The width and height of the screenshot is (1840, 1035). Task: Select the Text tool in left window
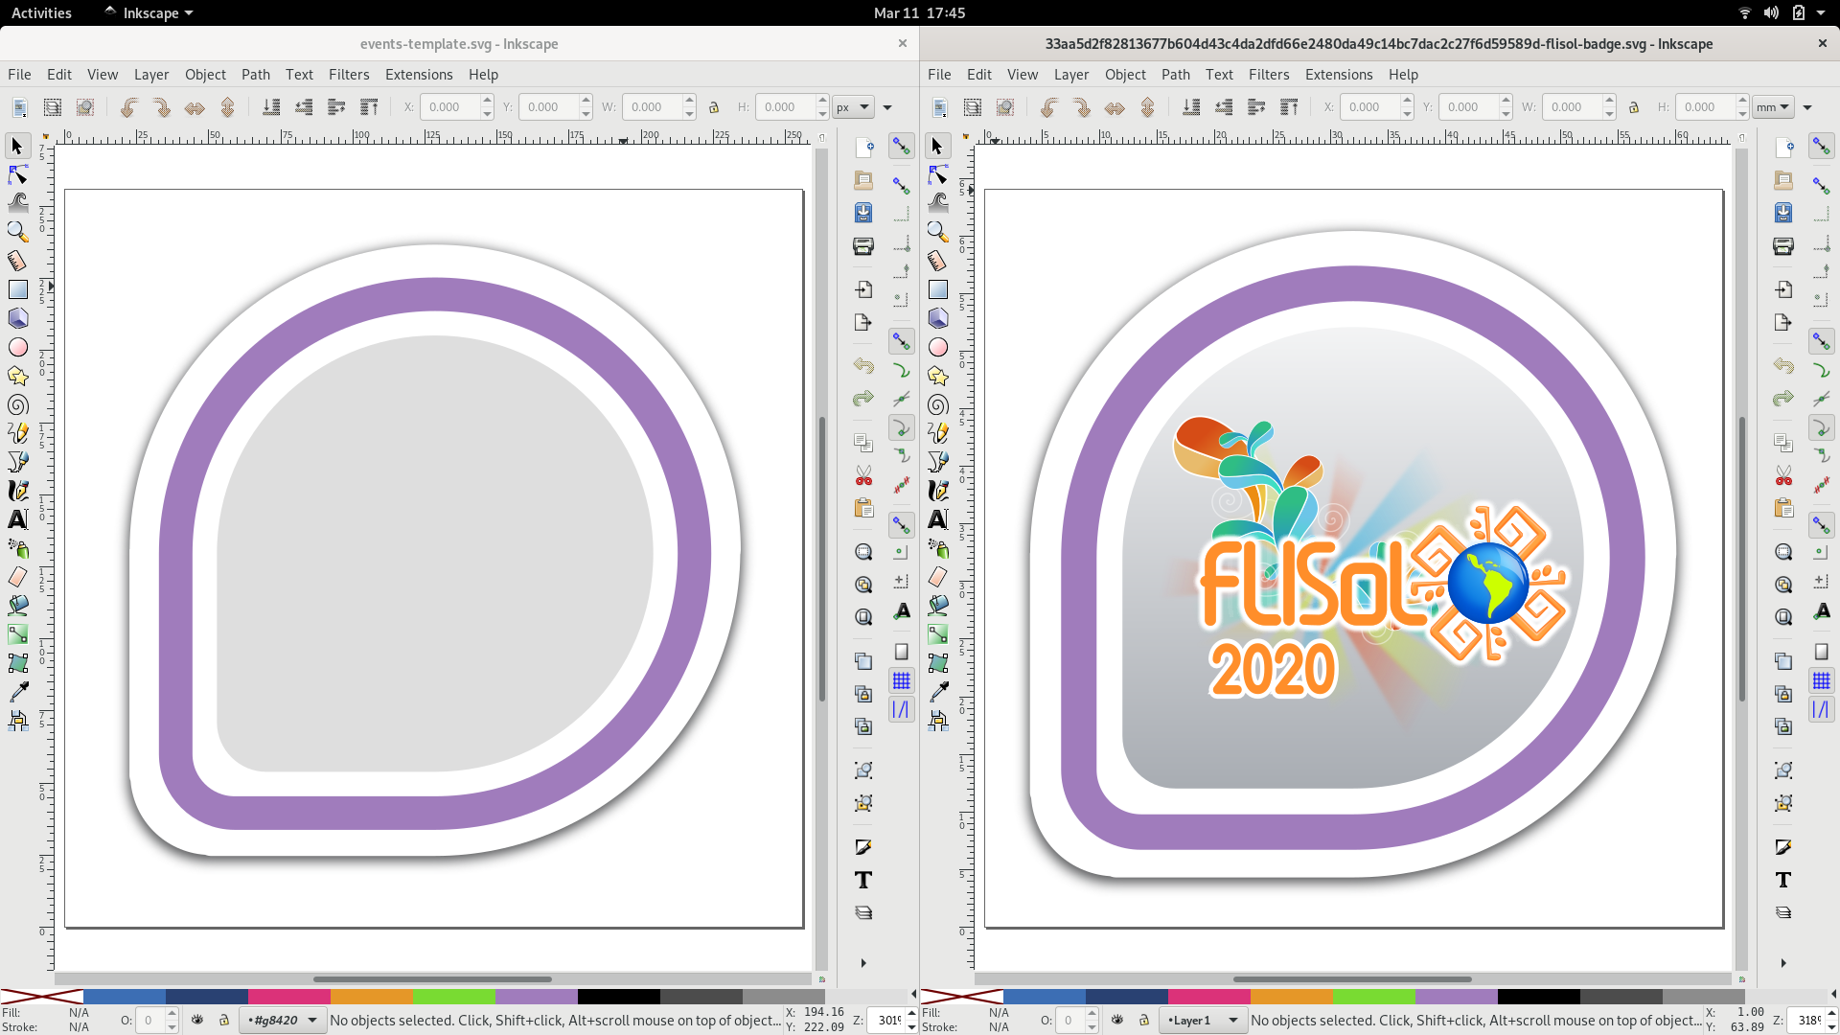(17, 519)
